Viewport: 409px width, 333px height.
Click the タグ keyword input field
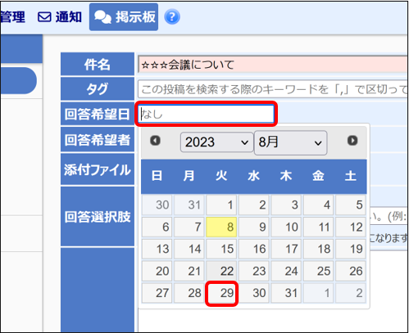coord(273,89)
